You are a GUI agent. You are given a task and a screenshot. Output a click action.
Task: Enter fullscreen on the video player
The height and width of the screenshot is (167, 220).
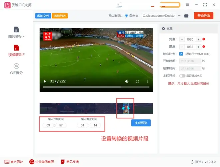point(137,81)
